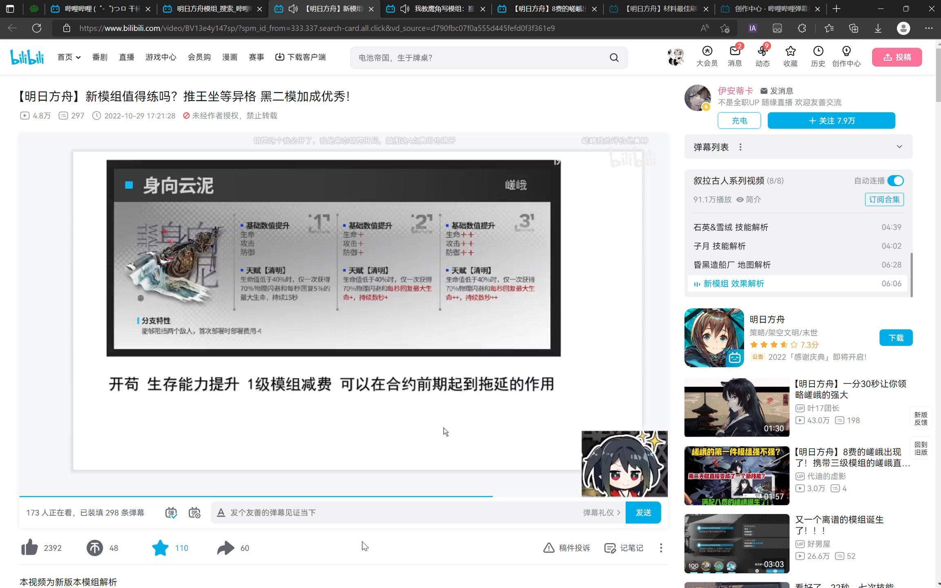The width and height of the screenshot is (941, 588).
Task: Play 昏黑造船厂 地图解析 from playlist
Action: 797,265
